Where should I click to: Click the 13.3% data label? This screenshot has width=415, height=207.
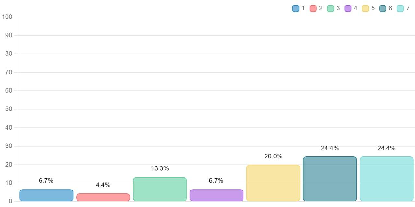[x=160, y=168]
